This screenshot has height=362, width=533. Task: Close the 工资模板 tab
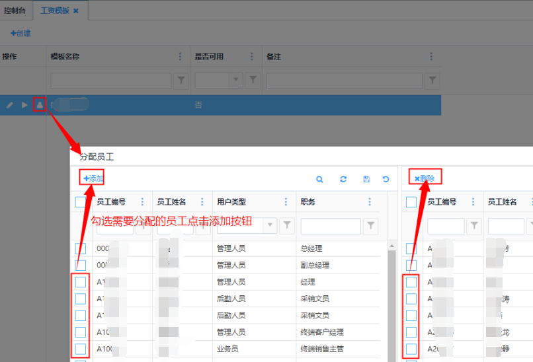tap(76, 11)
